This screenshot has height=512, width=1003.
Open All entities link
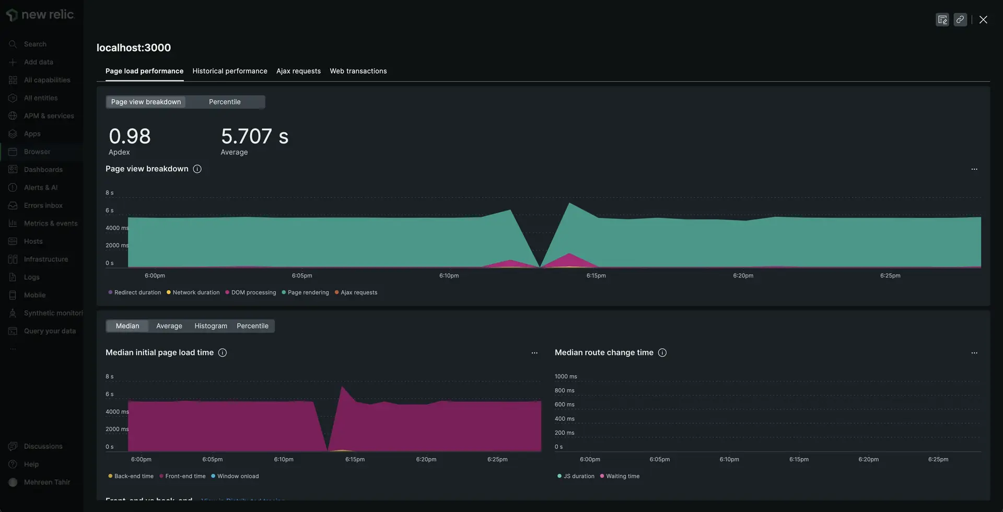[41, 98]
